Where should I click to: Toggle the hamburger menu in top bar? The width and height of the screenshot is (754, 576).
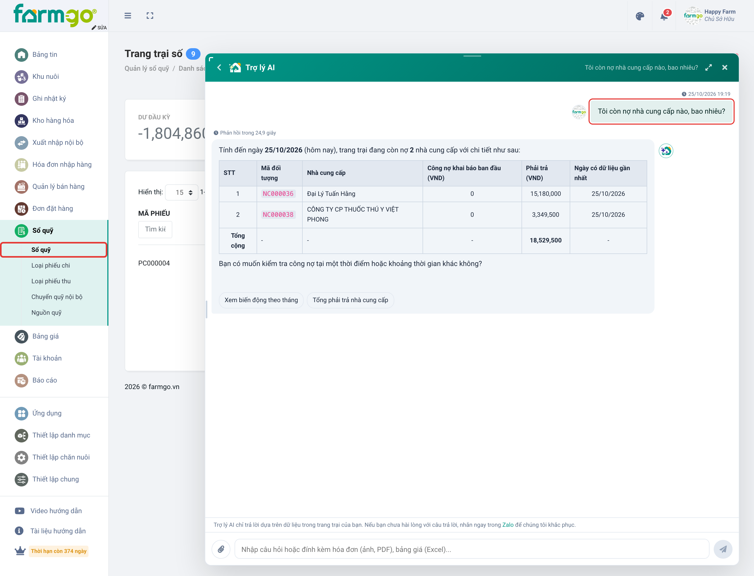point(127,16)
